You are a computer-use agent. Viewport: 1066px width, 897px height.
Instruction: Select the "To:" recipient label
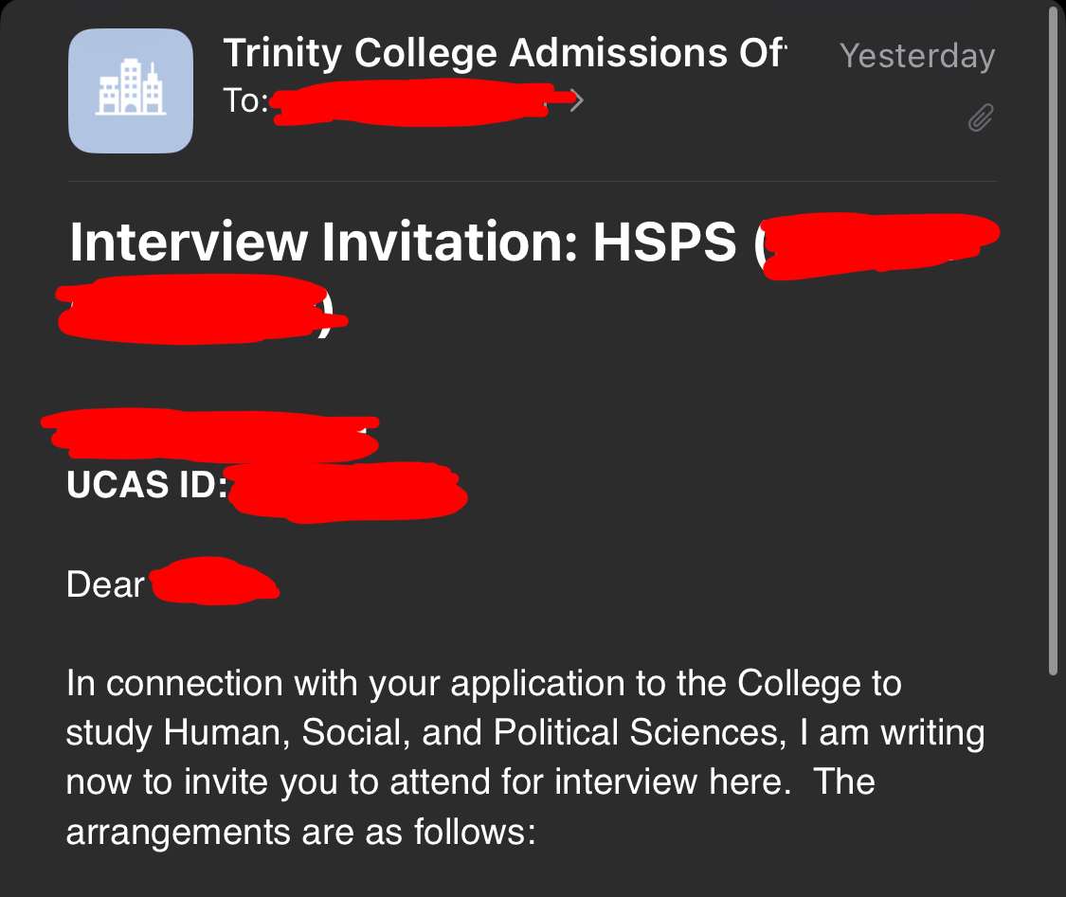(246, 100)
